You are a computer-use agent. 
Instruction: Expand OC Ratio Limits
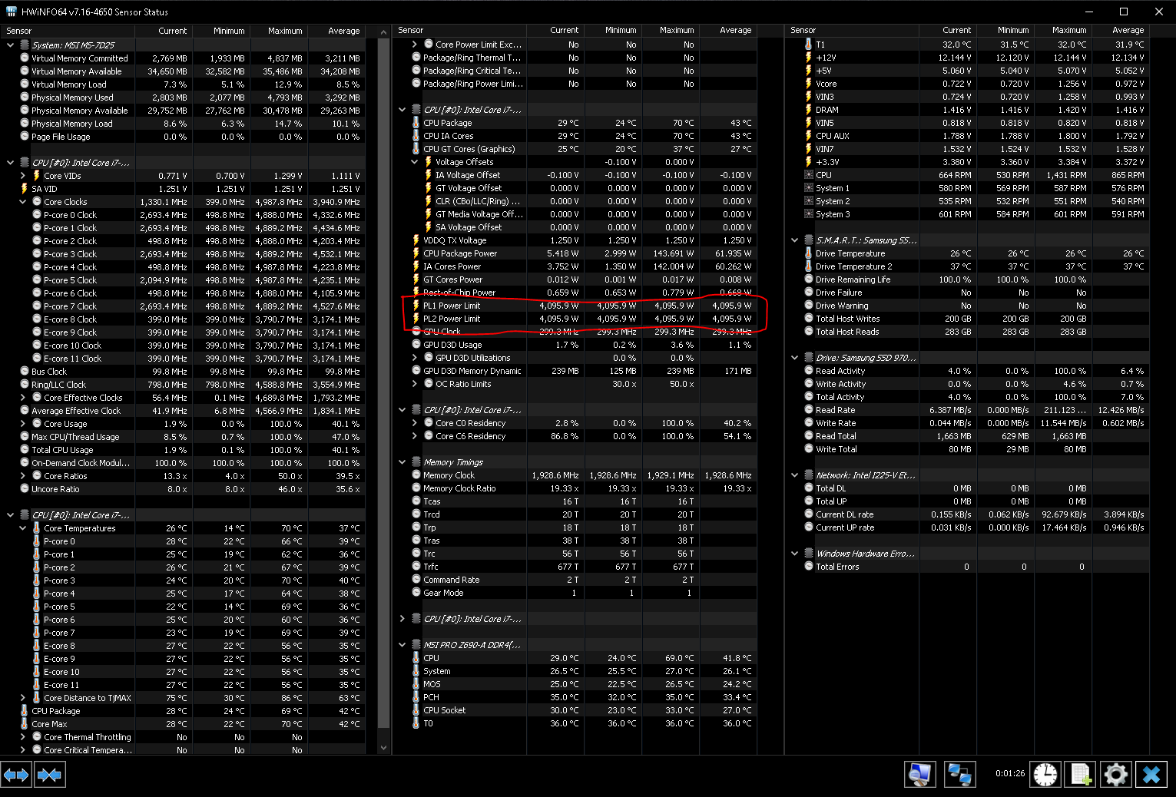tap(415, 384)
